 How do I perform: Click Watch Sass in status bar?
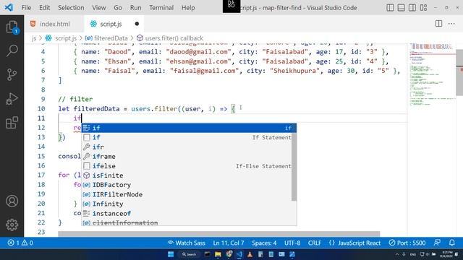click(187, 243)
